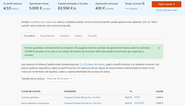Viewport: 185px width, 106px height.
Task: Open Vanguard Global Bnd Idx Eur fund link
Action: (83, 103)
